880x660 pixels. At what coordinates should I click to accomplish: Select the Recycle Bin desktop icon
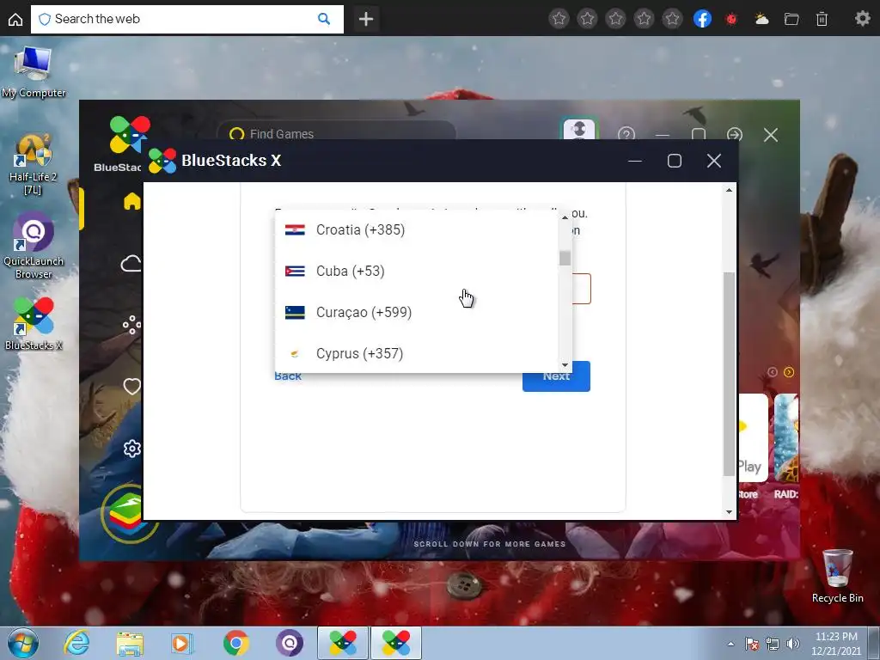[x=837, y=577]
